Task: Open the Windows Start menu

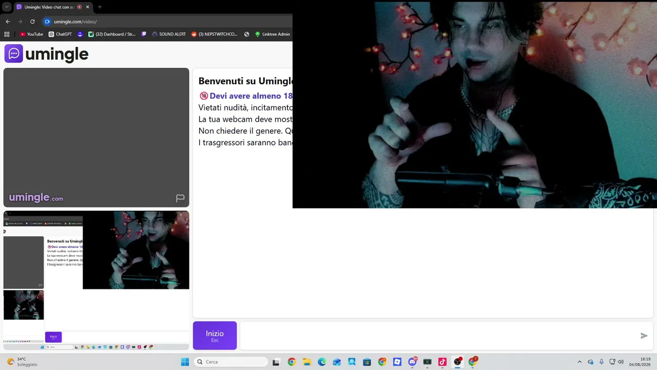Action: pos(185,362)
